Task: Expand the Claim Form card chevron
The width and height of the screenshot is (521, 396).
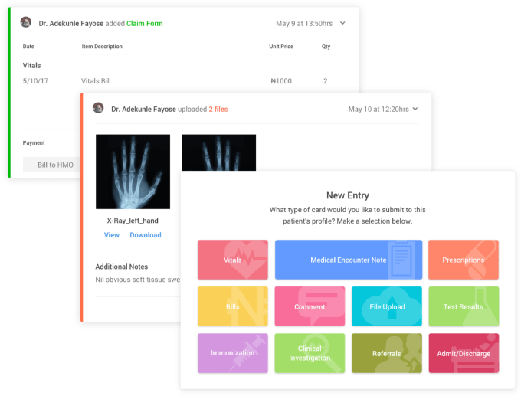Action: click(x=342, y=23)
